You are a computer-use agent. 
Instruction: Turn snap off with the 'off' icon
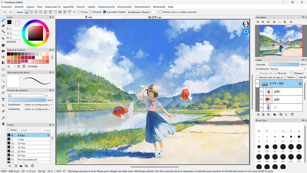pos(27,12)
